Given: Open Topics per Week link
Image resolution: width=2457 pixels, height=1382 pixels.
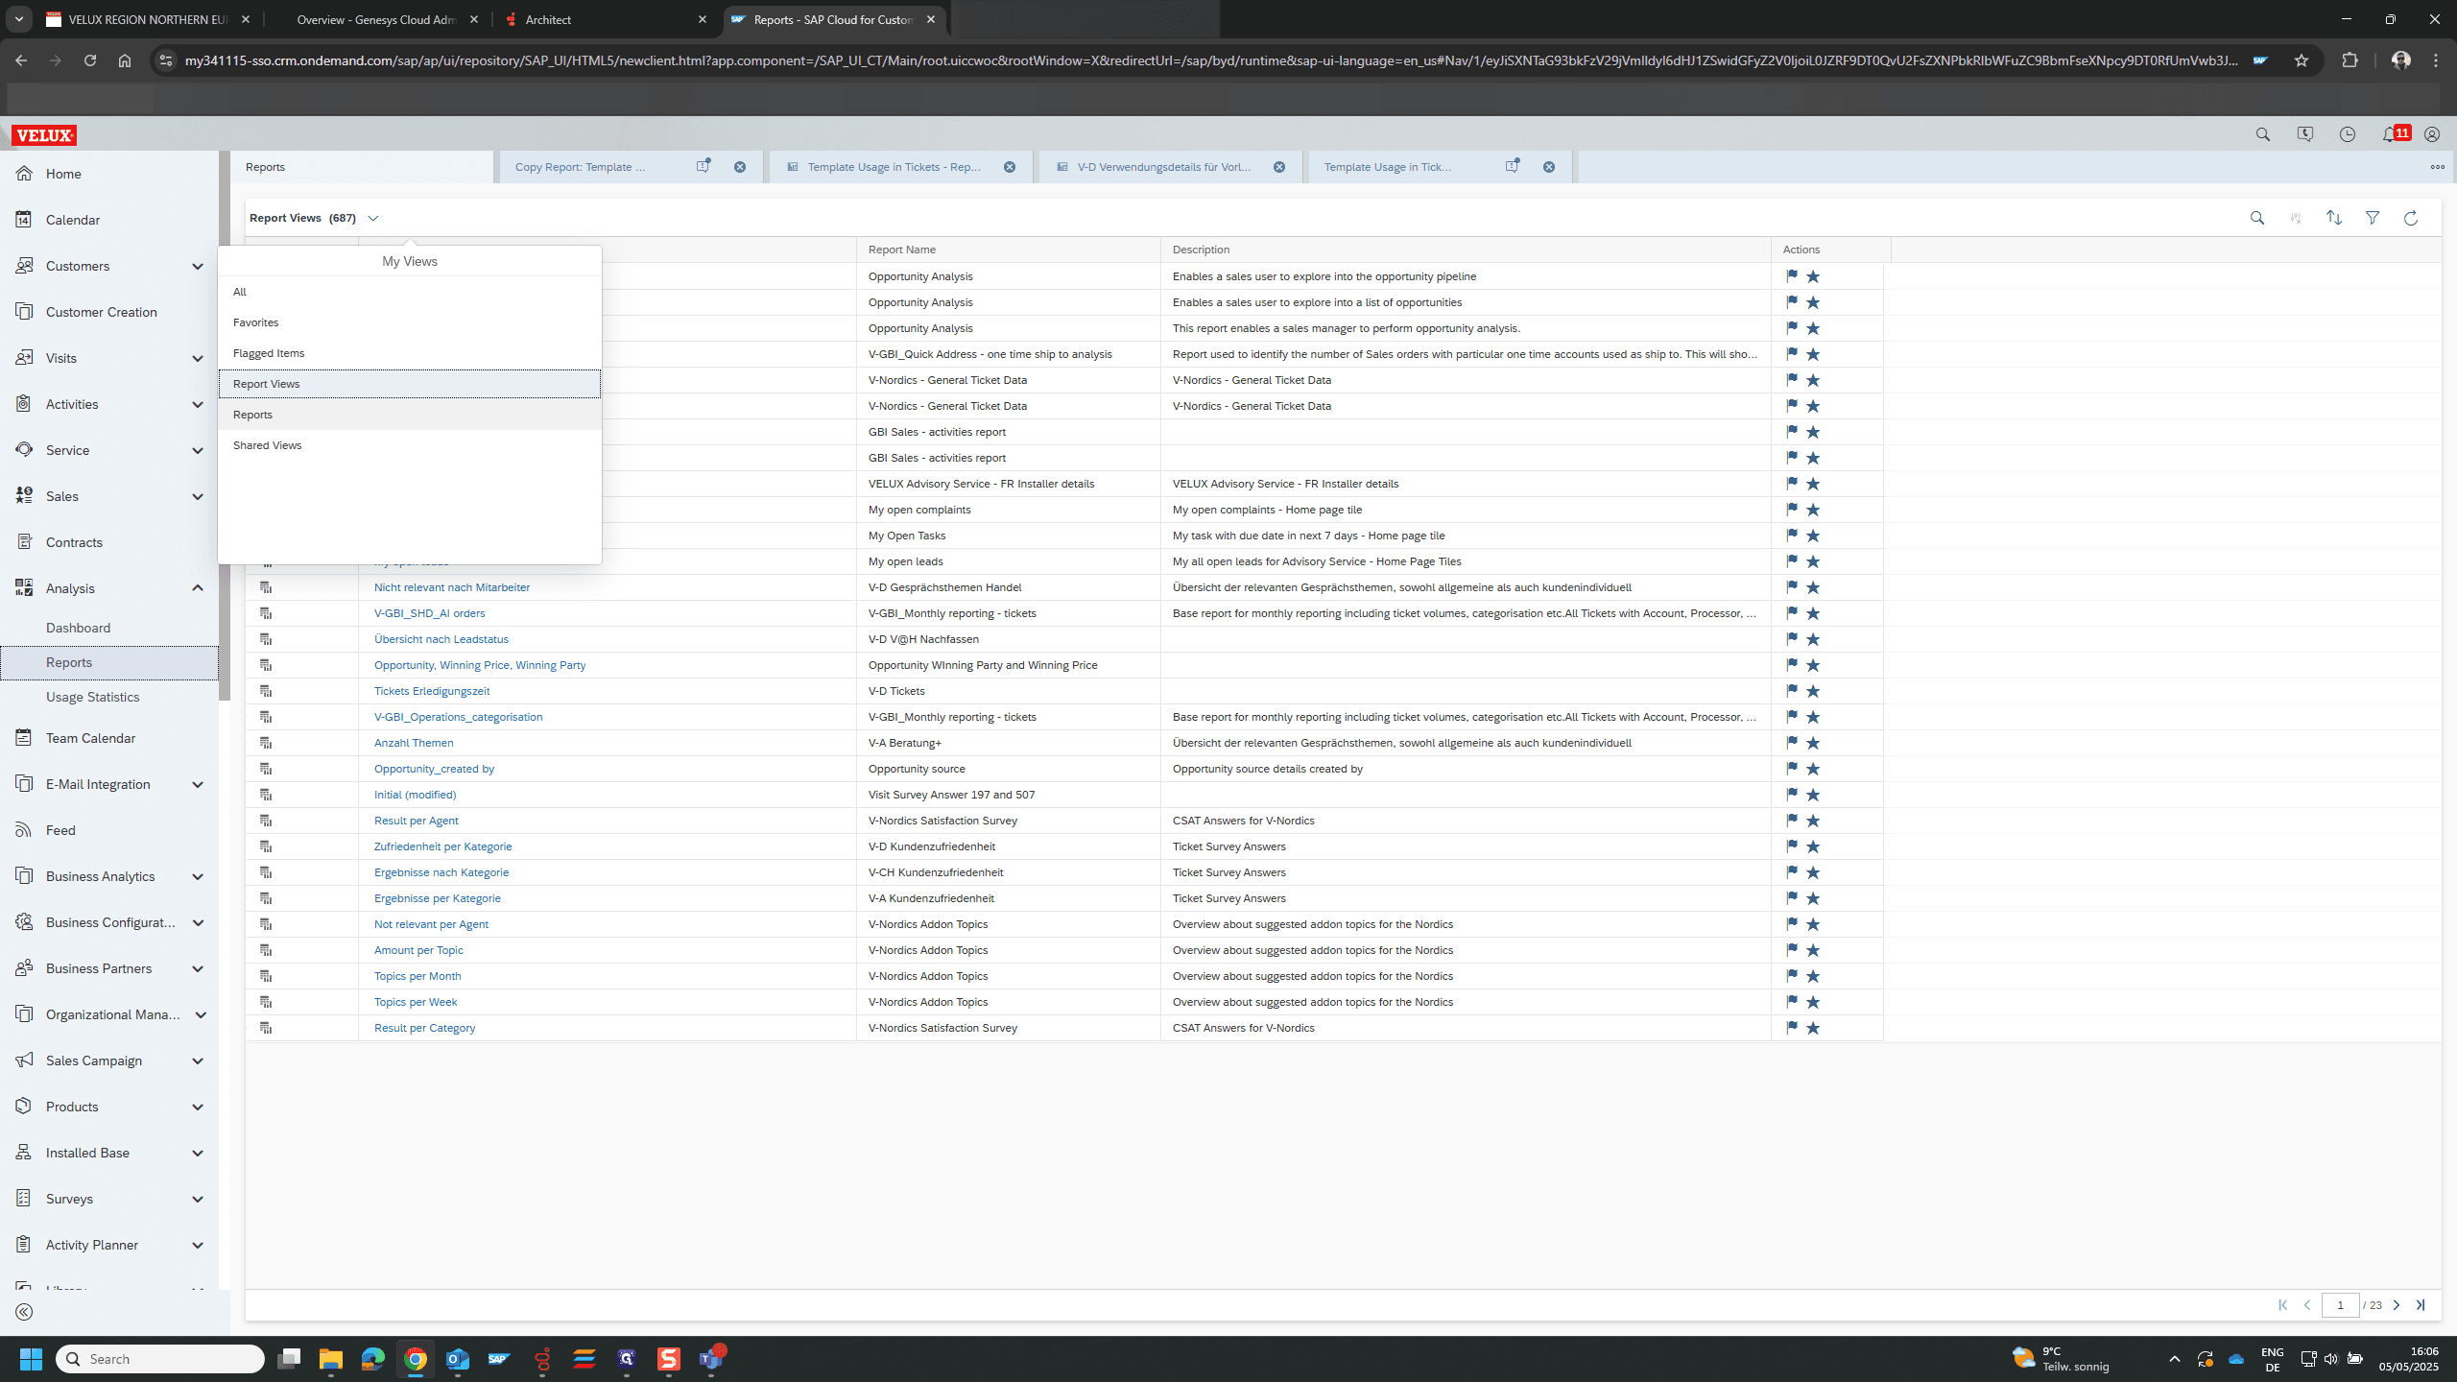Looking at the screenshot, I should pos(416,1002).
